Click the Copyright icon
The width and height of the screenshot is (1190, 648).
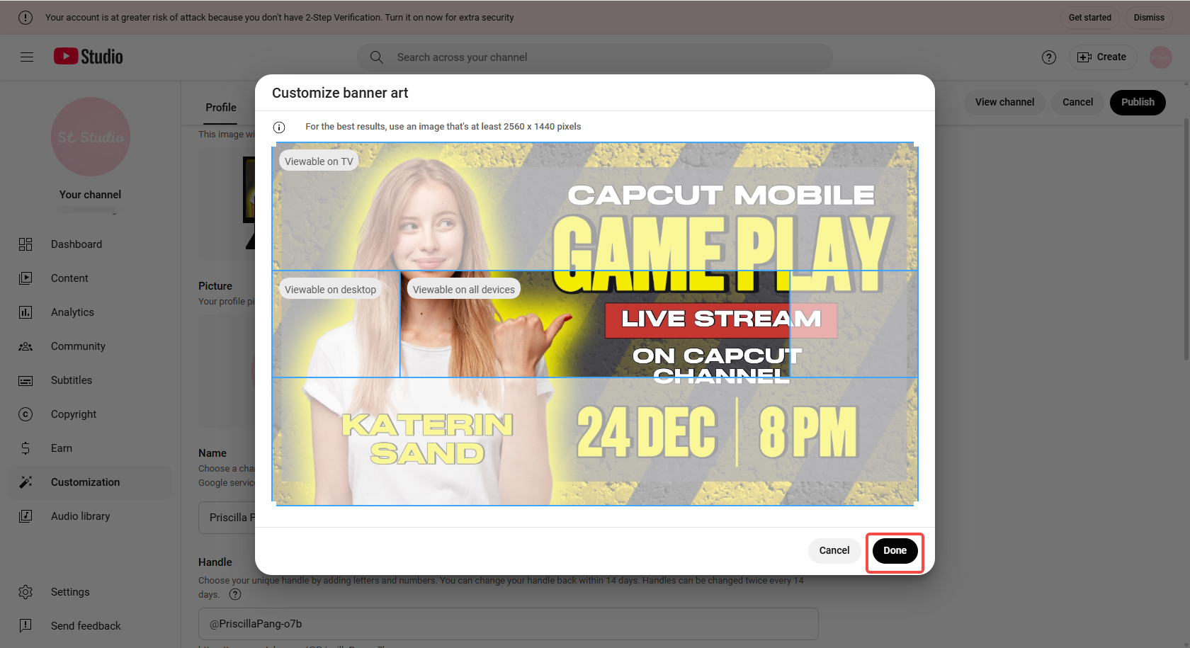pyautogui.click(x=25, y=414)
